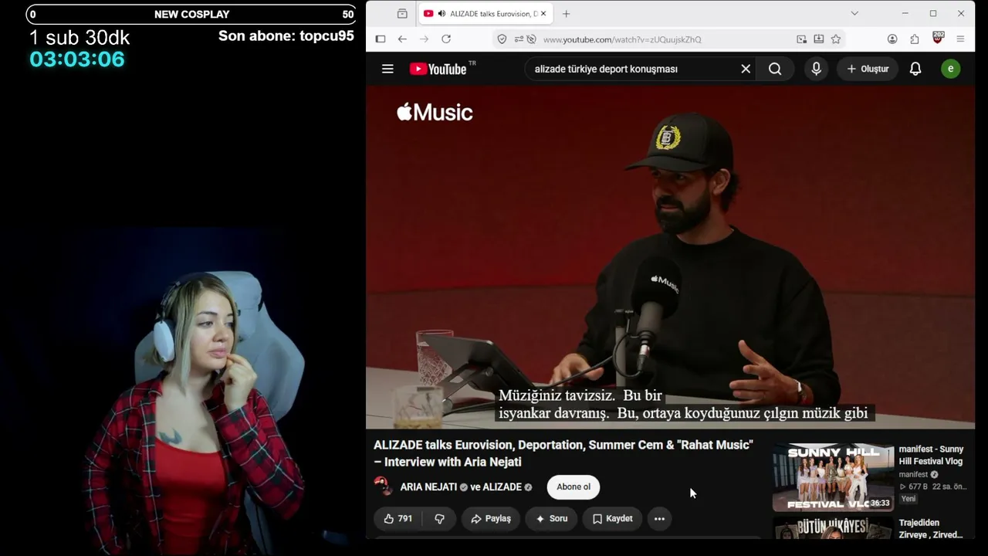The width and height of the screenshot is (988, 556).
Task: Click the install/download icon in address bar
Action: point(818,39)
